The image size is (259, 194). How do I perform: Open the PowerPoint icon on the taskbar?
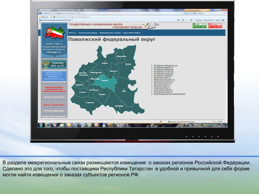tap(96, 125)
